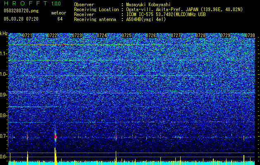Click observer name Masayuki Kobayashi
Screen dimensions: 260x165
(148, 5)
